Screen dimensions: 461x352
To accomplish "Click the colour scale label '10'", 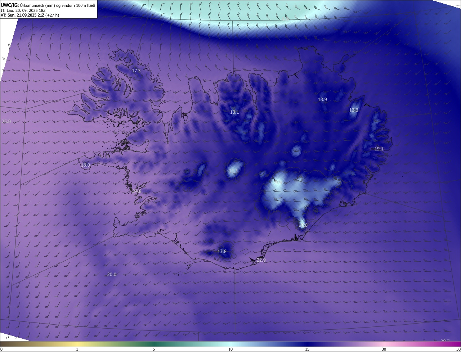I will tap(230, 349).
